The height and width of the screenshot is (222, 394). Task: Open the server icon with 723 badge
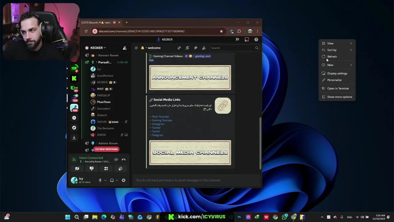(x=74, y=98)
